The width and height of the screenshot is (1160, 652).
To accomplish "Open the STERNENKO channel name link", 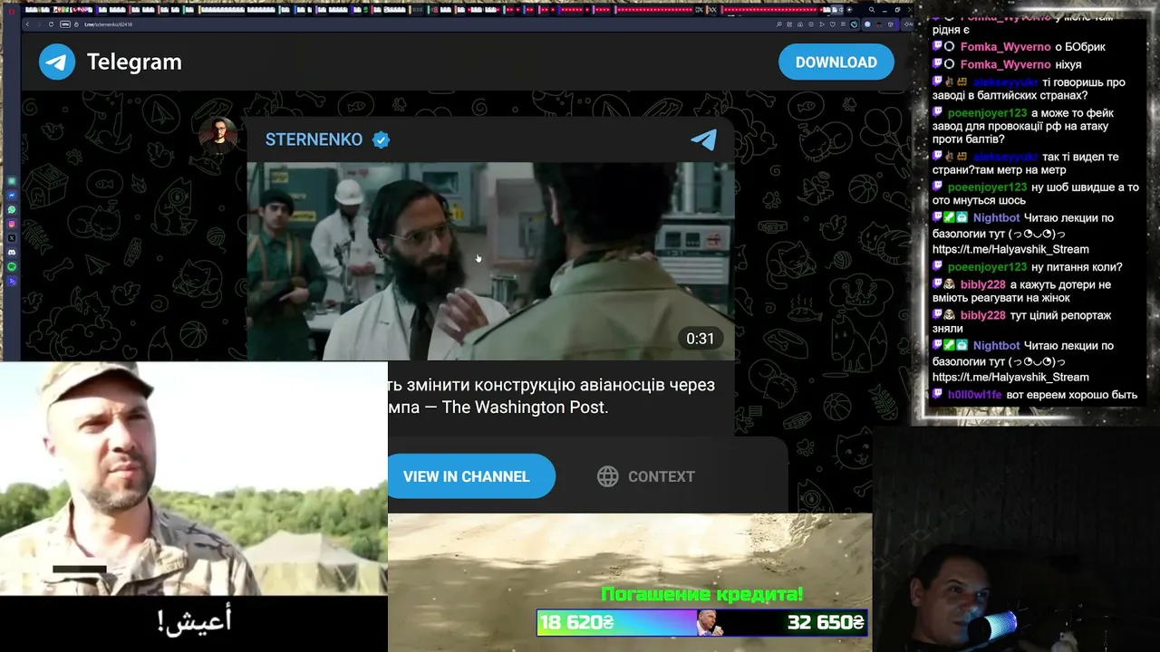I will (x=314, y=139).
